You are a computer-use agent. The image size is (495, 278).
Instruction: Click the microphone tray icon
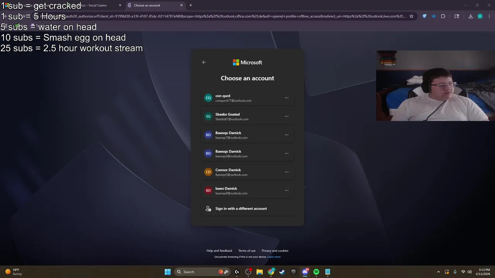pos(455,272)
